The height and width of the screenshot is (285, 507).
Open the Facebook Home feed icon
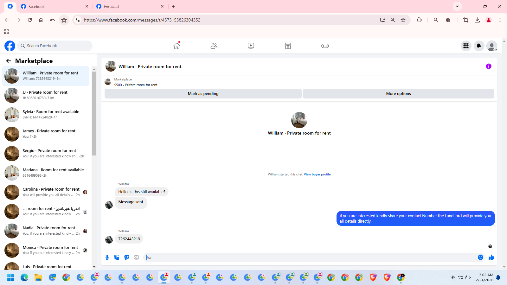(177, 46)
